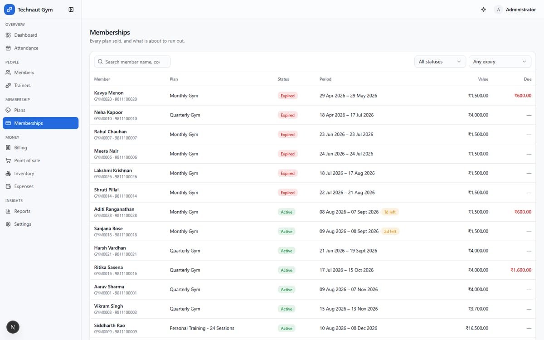Toggle the light/dark theme sun icon
Image resolution: width=544 pixels, height=340 pixels.
(x=484, y=10)
